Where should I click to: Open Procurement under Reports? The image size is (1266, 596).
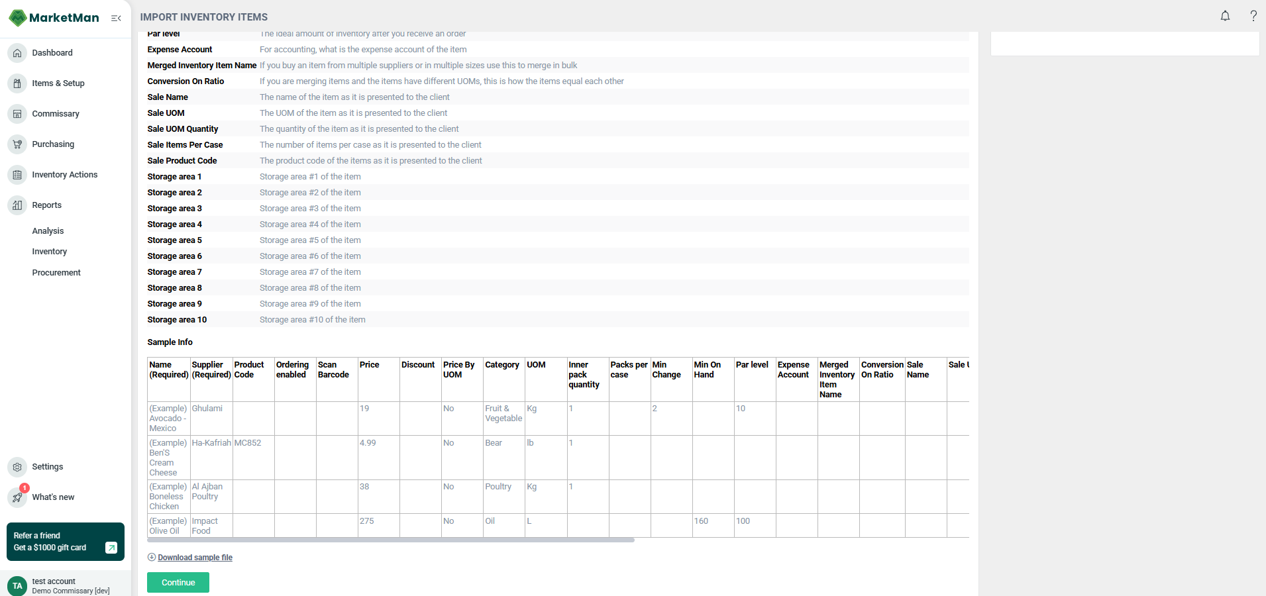click(56, 272)
